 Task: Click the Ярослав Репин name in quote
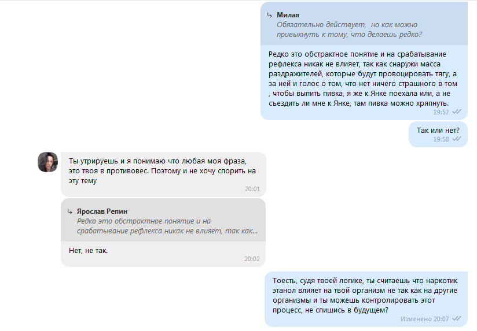(x=102, y=211)
